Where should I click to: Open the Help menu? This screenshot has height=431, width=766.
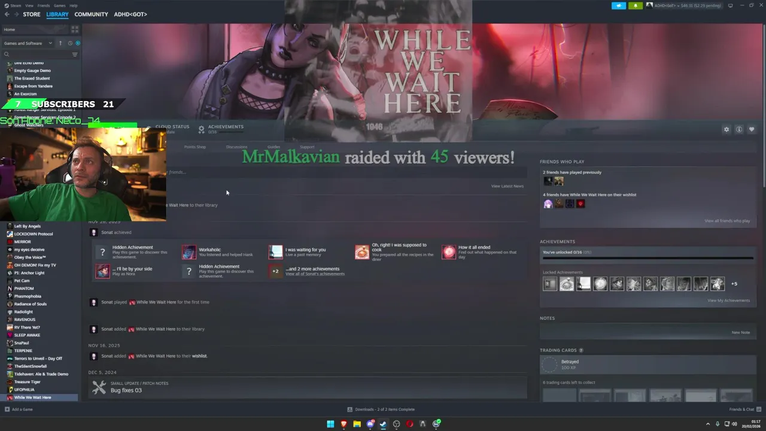(x=74, y=5)
